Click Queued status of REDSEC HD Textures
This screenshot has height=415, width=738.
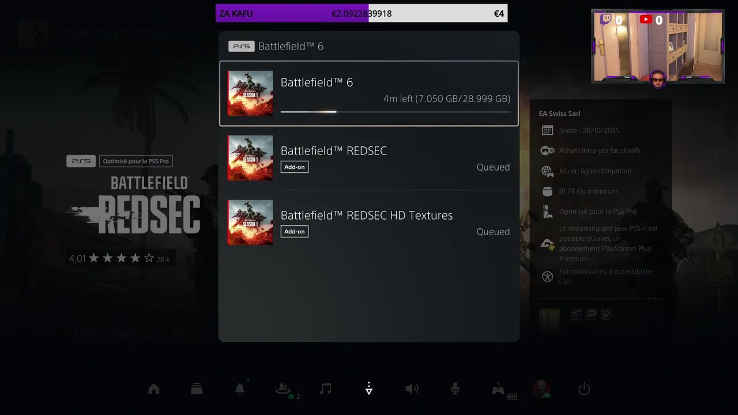point(493,232)
